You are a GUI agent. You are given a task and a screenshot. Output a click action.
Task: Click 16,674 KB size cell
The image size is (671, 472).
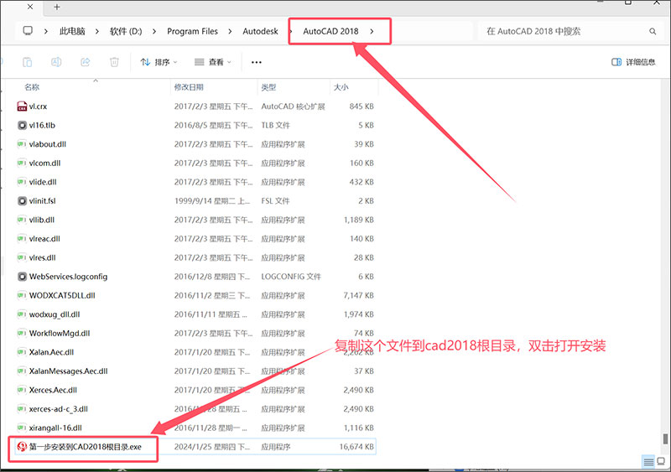point(356,447)
